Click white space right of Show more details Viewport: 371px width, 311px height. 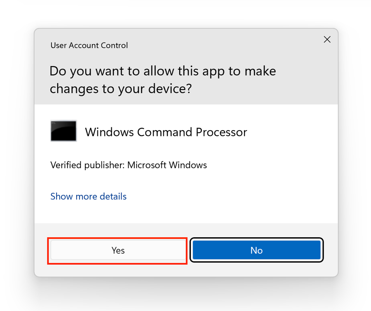227,196
